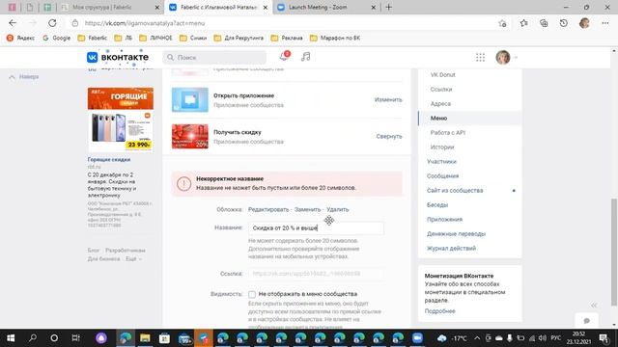Open the Faberlic bookmark folder
Screen dimensions: 618x347
coord(93,39)
